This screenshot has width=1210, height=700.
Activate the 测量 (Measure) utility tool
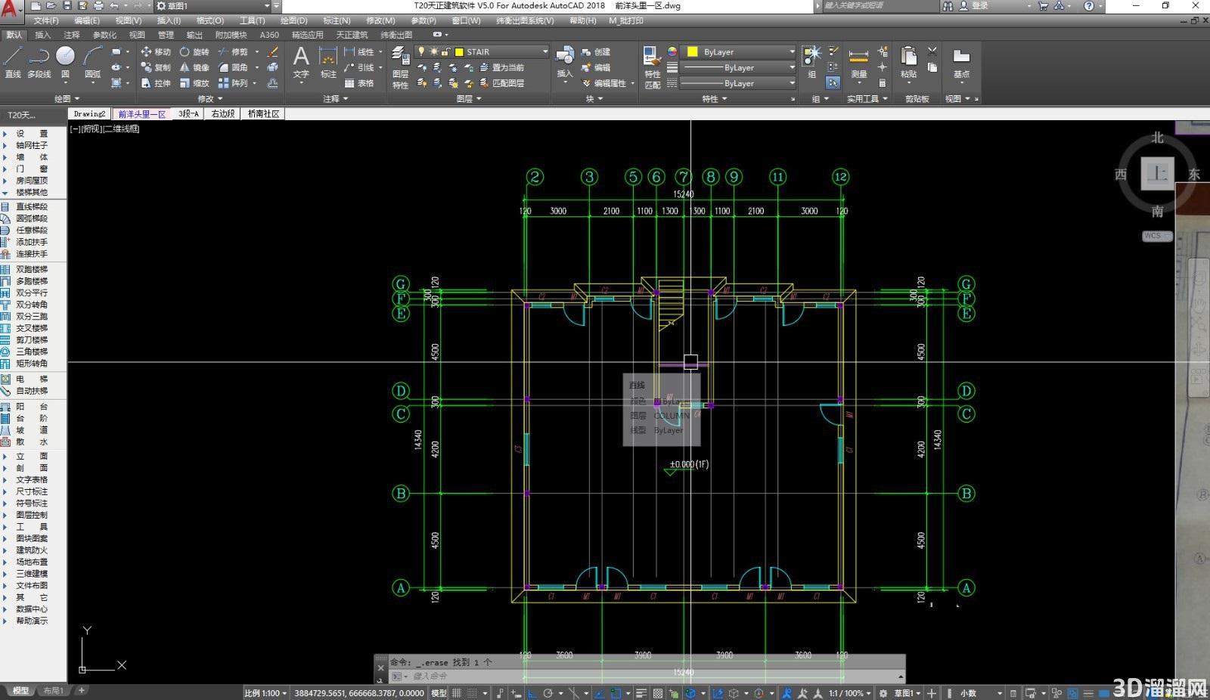tap(858, 63)
